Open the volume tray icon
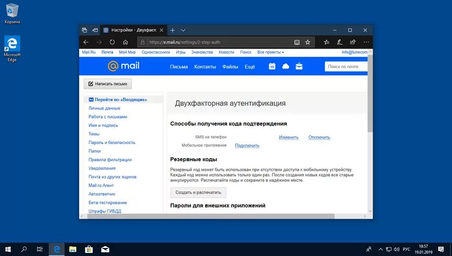Image resolution: width=452 pixels, height=256 pixels. tap(397, 249)
